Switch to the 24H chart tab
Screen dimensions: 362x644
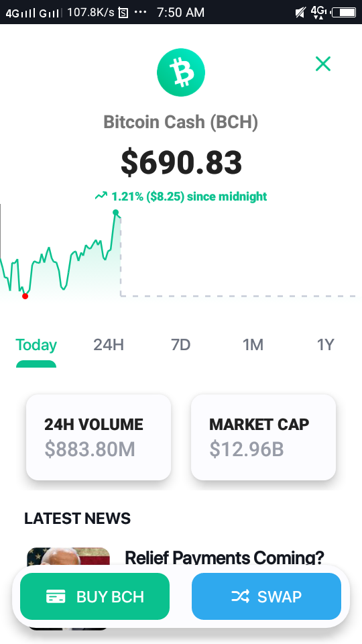[x=109, y=345]
